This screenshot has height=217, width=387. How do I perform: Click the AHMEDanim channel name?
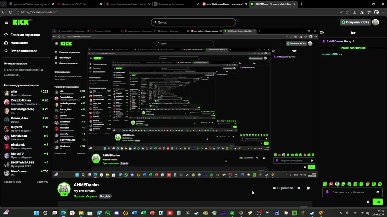coord(86,185)
